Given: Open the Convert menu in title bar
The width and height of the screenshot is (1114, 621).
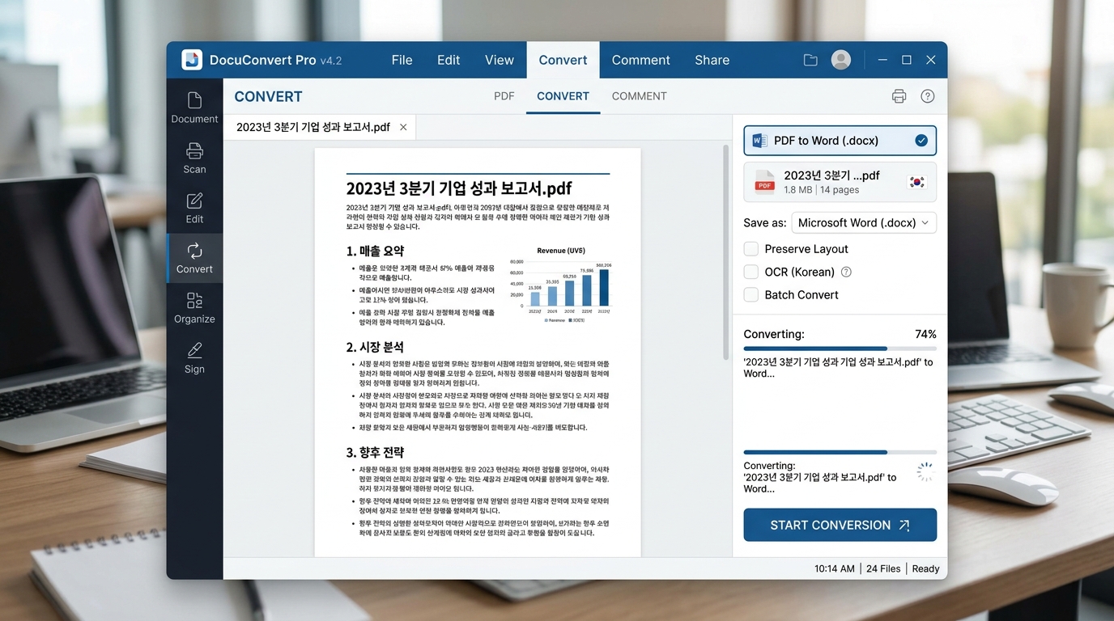Looking at the screenshot, I should pos(563,60).
